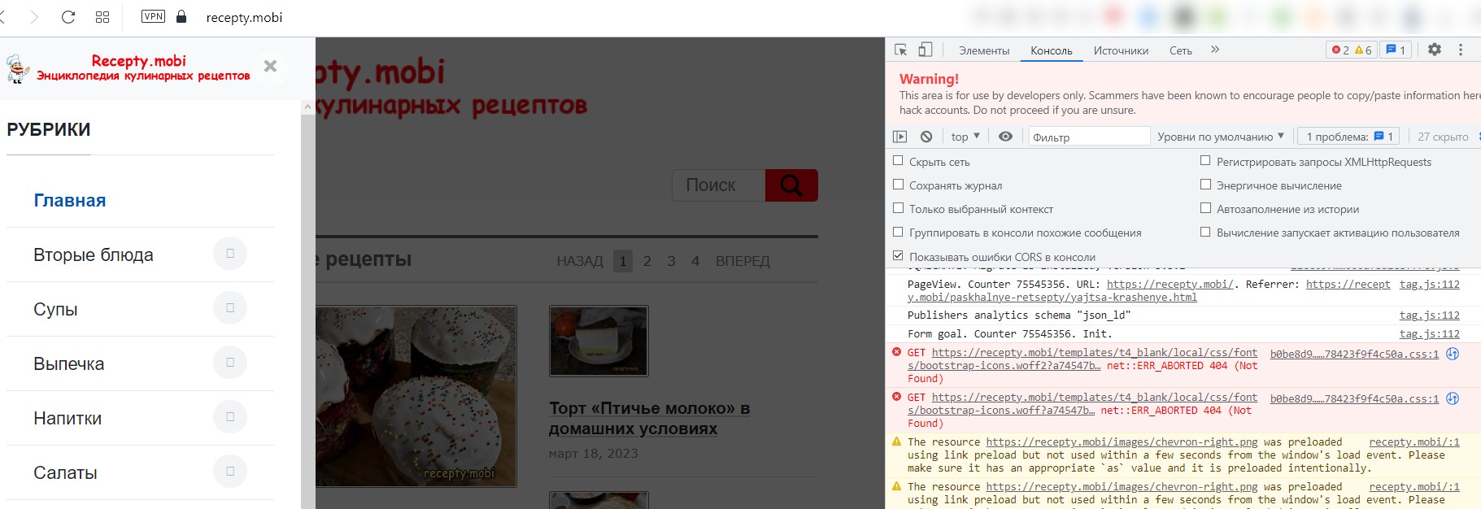1481x509 pixels.
Task: Go to pagination page 2
Action: point(647,261)
